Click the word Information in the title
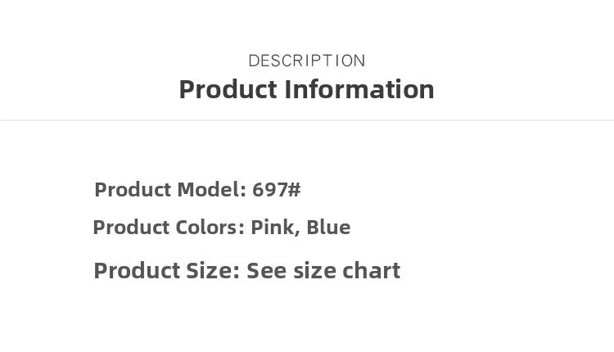This screenshot has width=614, height=352. pos(359,89)
